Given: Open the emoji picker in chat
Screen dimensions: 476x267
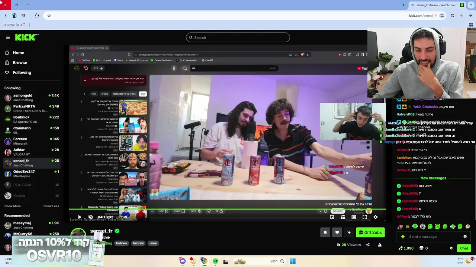Looking at the screenshot, I should (465, 237).
